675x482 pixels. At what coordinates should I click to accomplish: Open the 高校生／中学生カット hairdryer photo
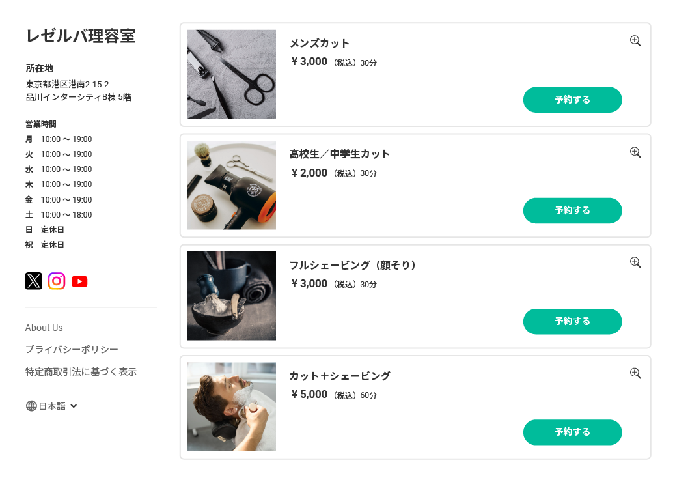tap(232, 185)
